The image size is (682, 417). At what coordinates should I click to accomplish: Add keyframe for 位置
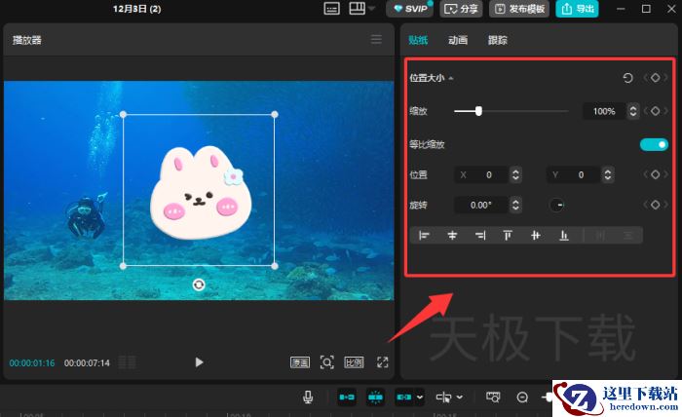(655, 174)
